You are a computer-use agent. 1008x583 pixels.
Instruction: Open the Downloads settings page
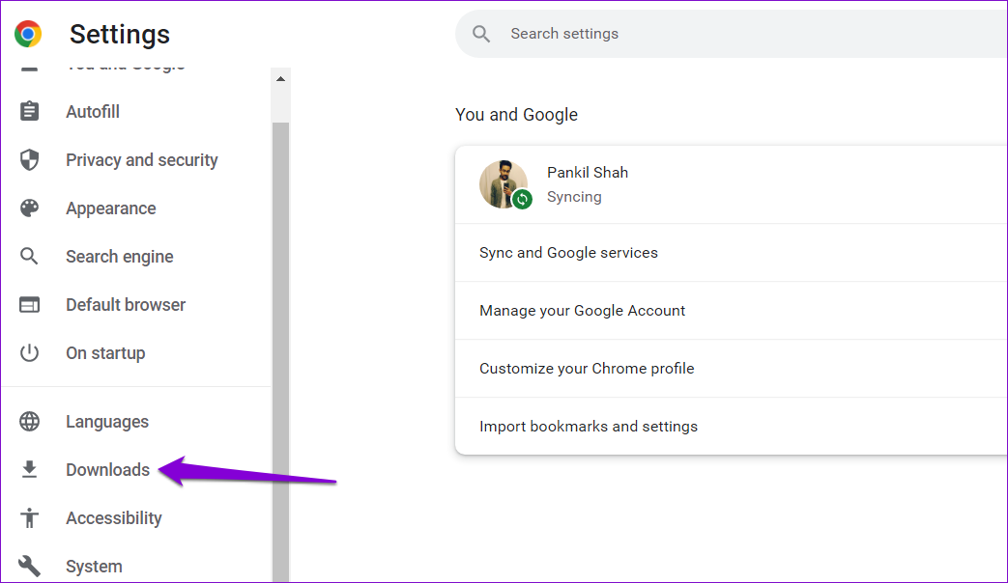click(107, 469)
